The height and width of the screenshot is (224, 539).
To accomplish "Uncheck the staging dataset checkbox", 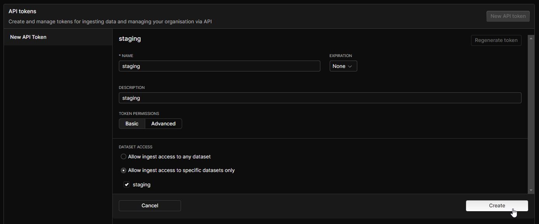I will click(x=127, y=185).
